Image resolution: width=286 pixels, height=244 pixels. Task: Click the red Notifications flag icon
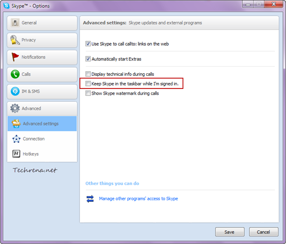[15, 57]
